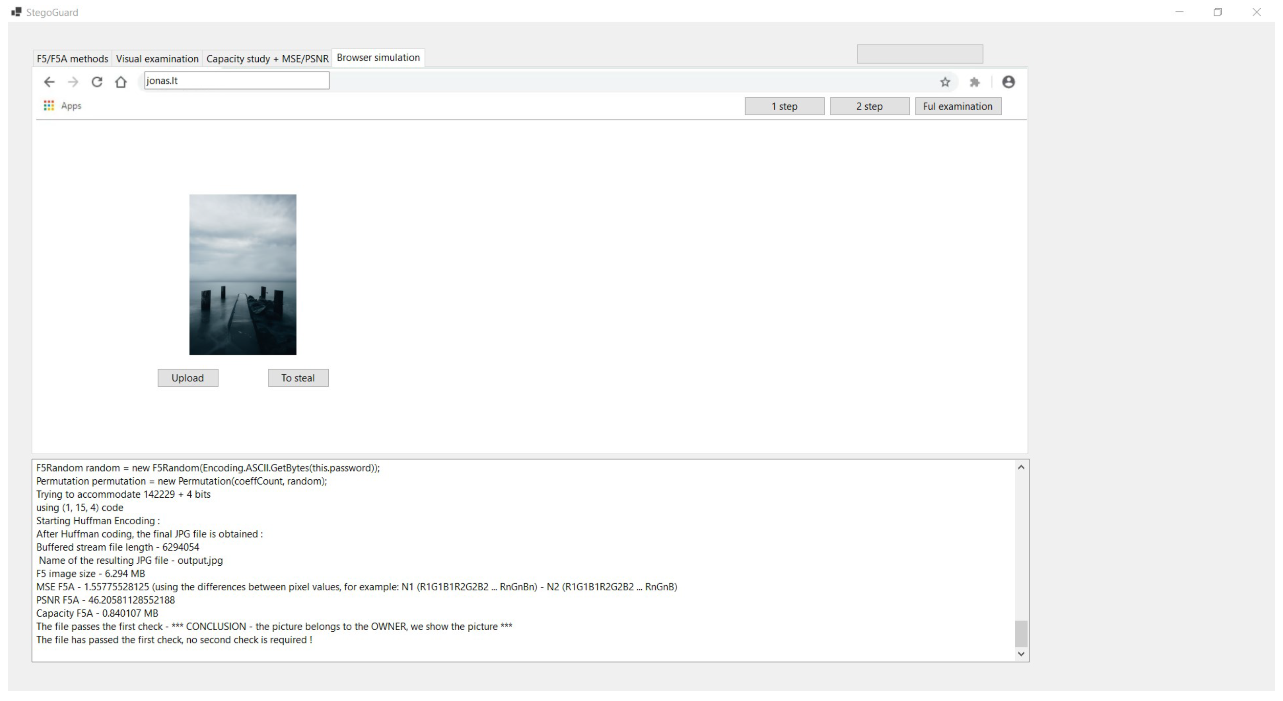Select the Browser simulation tab
Screen dimensions: 1283x701
[x=378, y=58]
